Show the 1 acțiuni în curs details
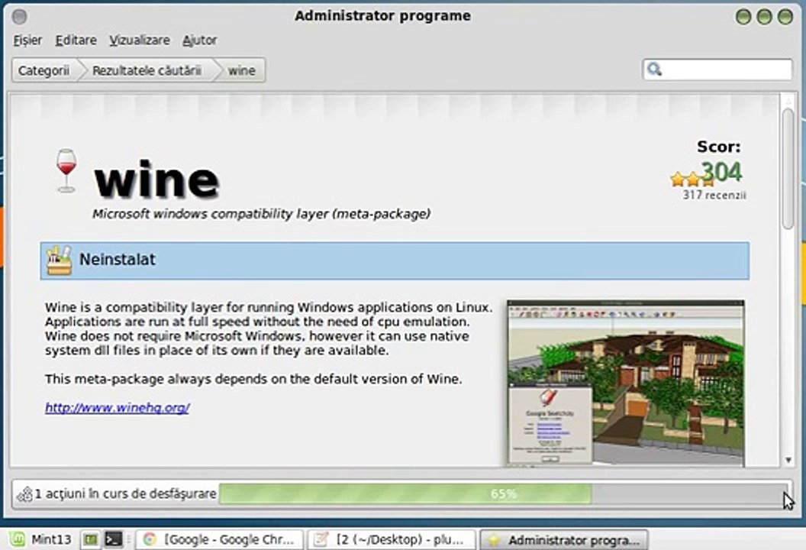 pyautogui.click(x=125, y=494)
